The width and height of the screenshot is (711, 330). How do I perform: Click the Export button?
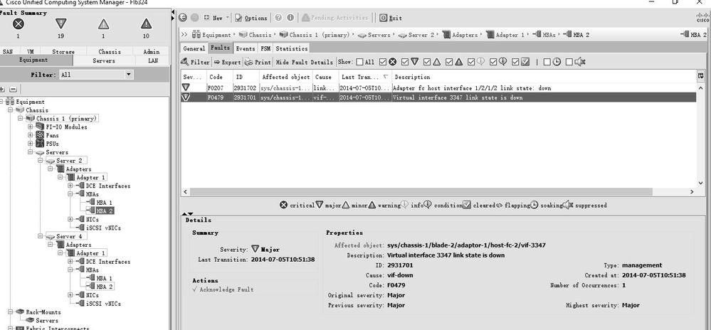pyautogui.click(x=227, y=62)
